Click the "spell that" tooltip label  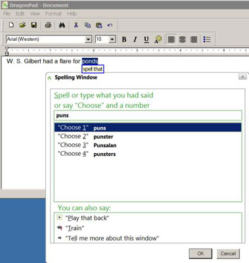[x=93, y=69]
